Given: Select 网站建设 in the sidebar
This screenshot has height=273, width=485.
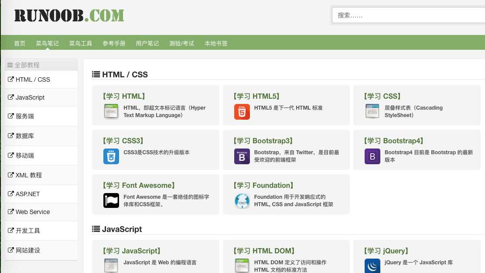Looking at the screenshot, I should [x=41, y=250].
